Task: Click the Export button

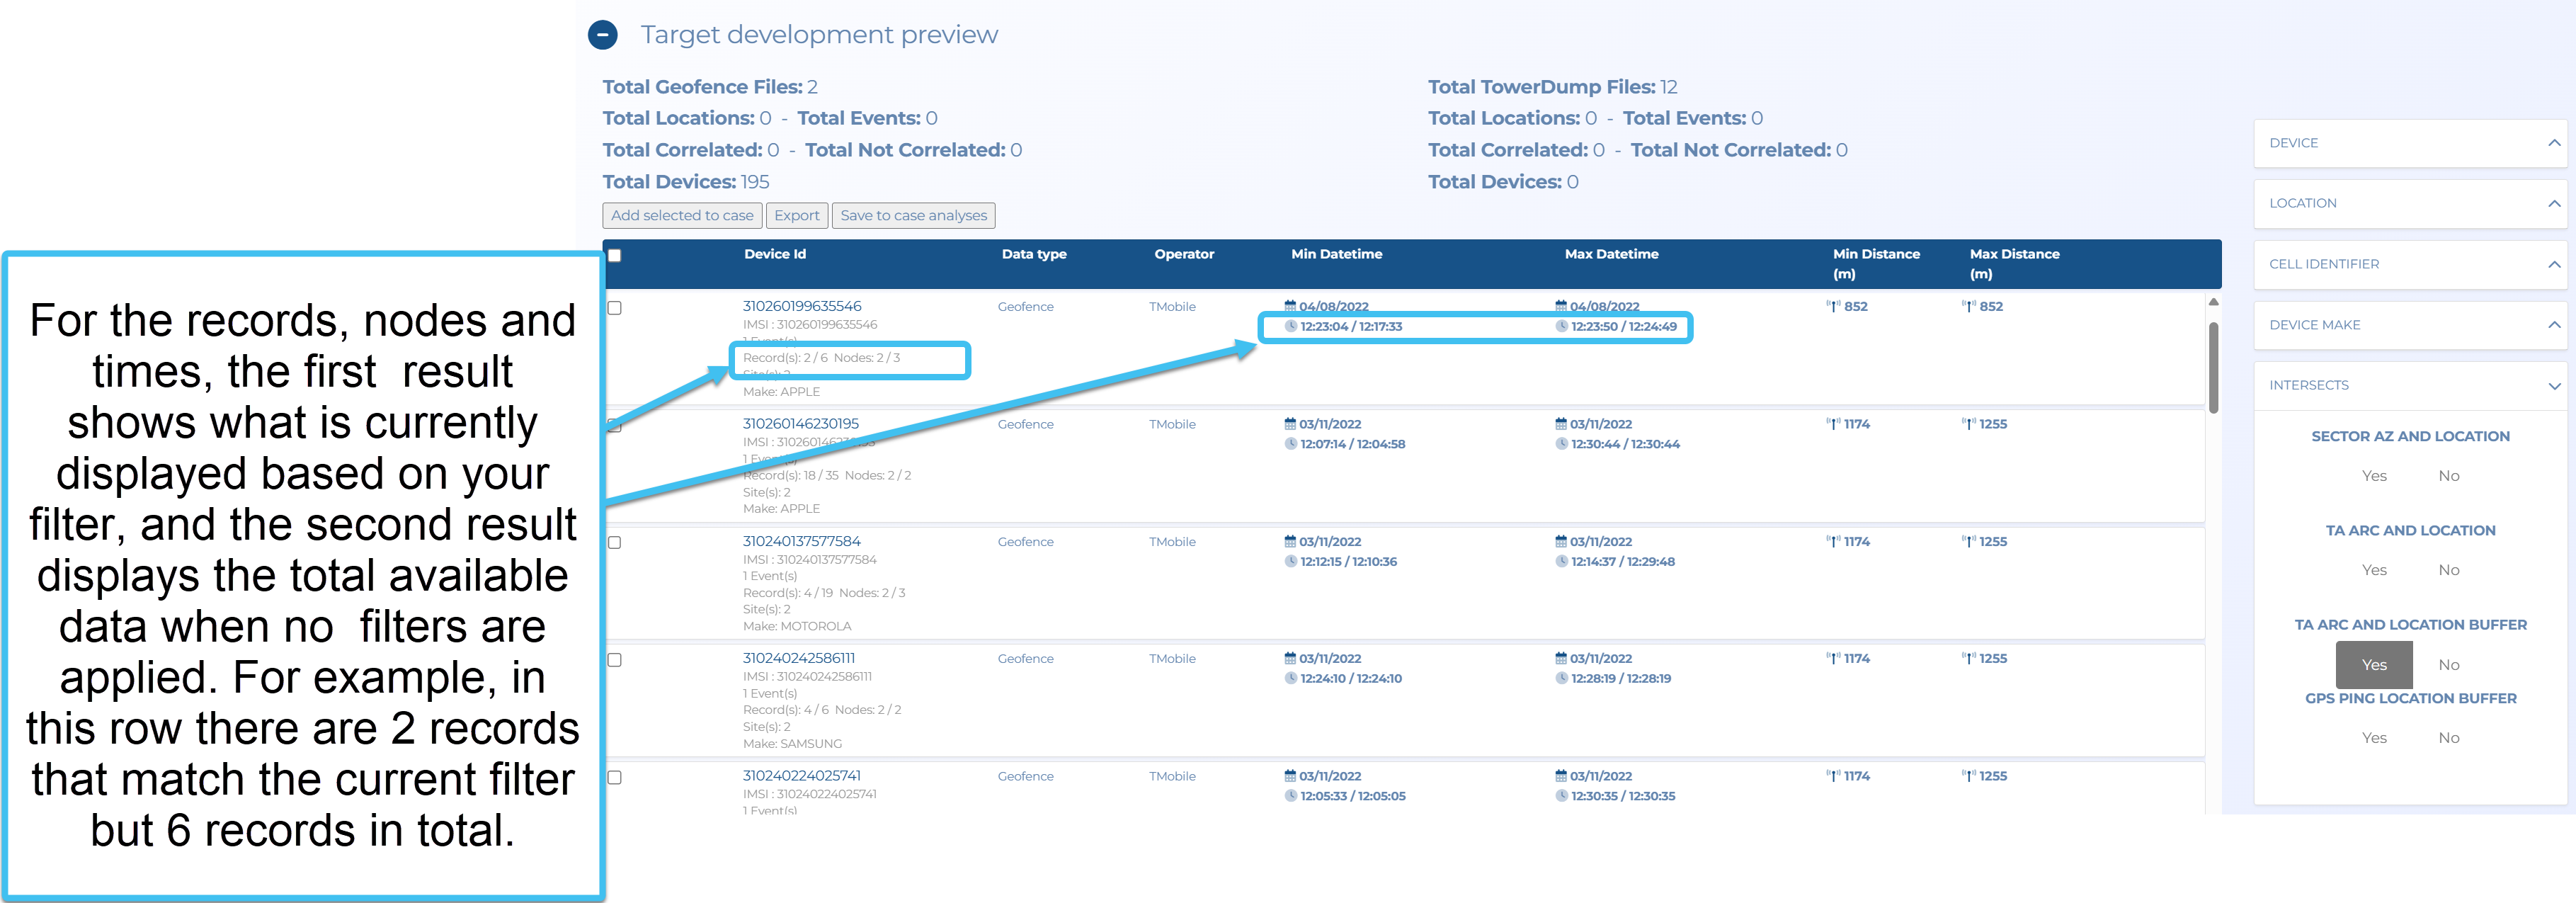Action: point(796,215)
